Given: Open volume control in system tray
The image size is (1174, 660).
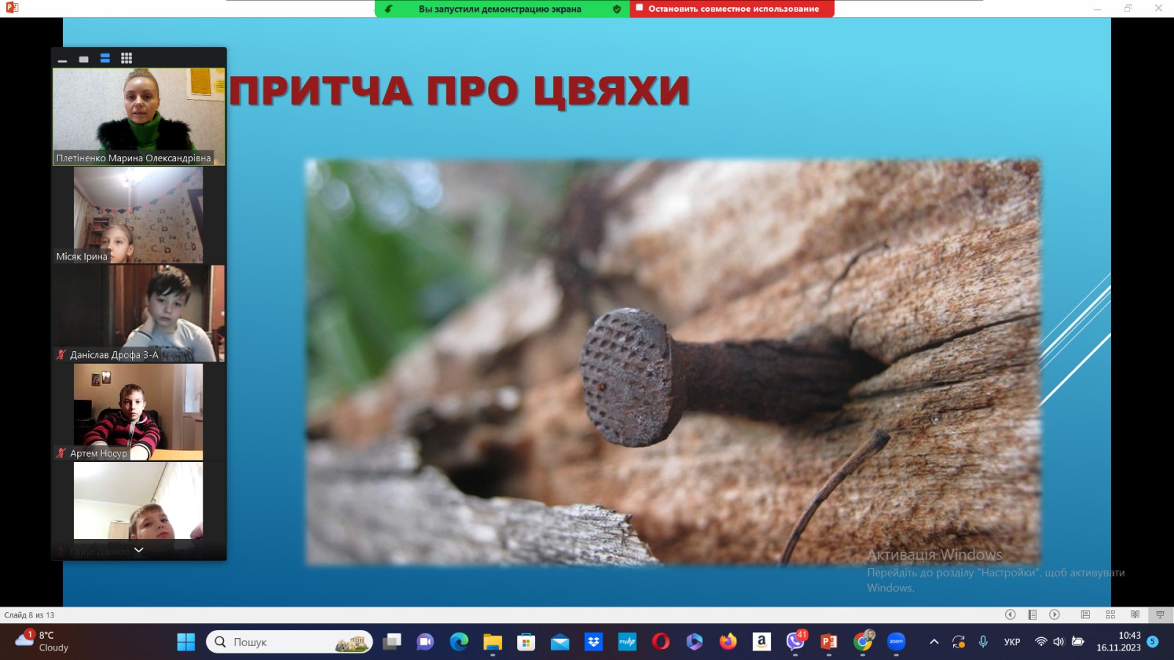Looking at the screenshot, I should 1059,642.
